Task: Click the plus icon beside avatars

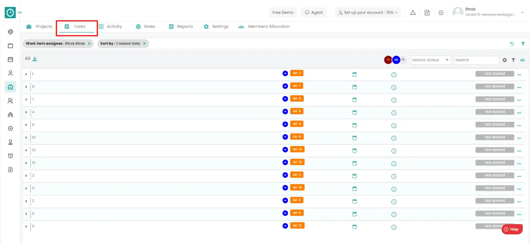Action: (403, 60)
